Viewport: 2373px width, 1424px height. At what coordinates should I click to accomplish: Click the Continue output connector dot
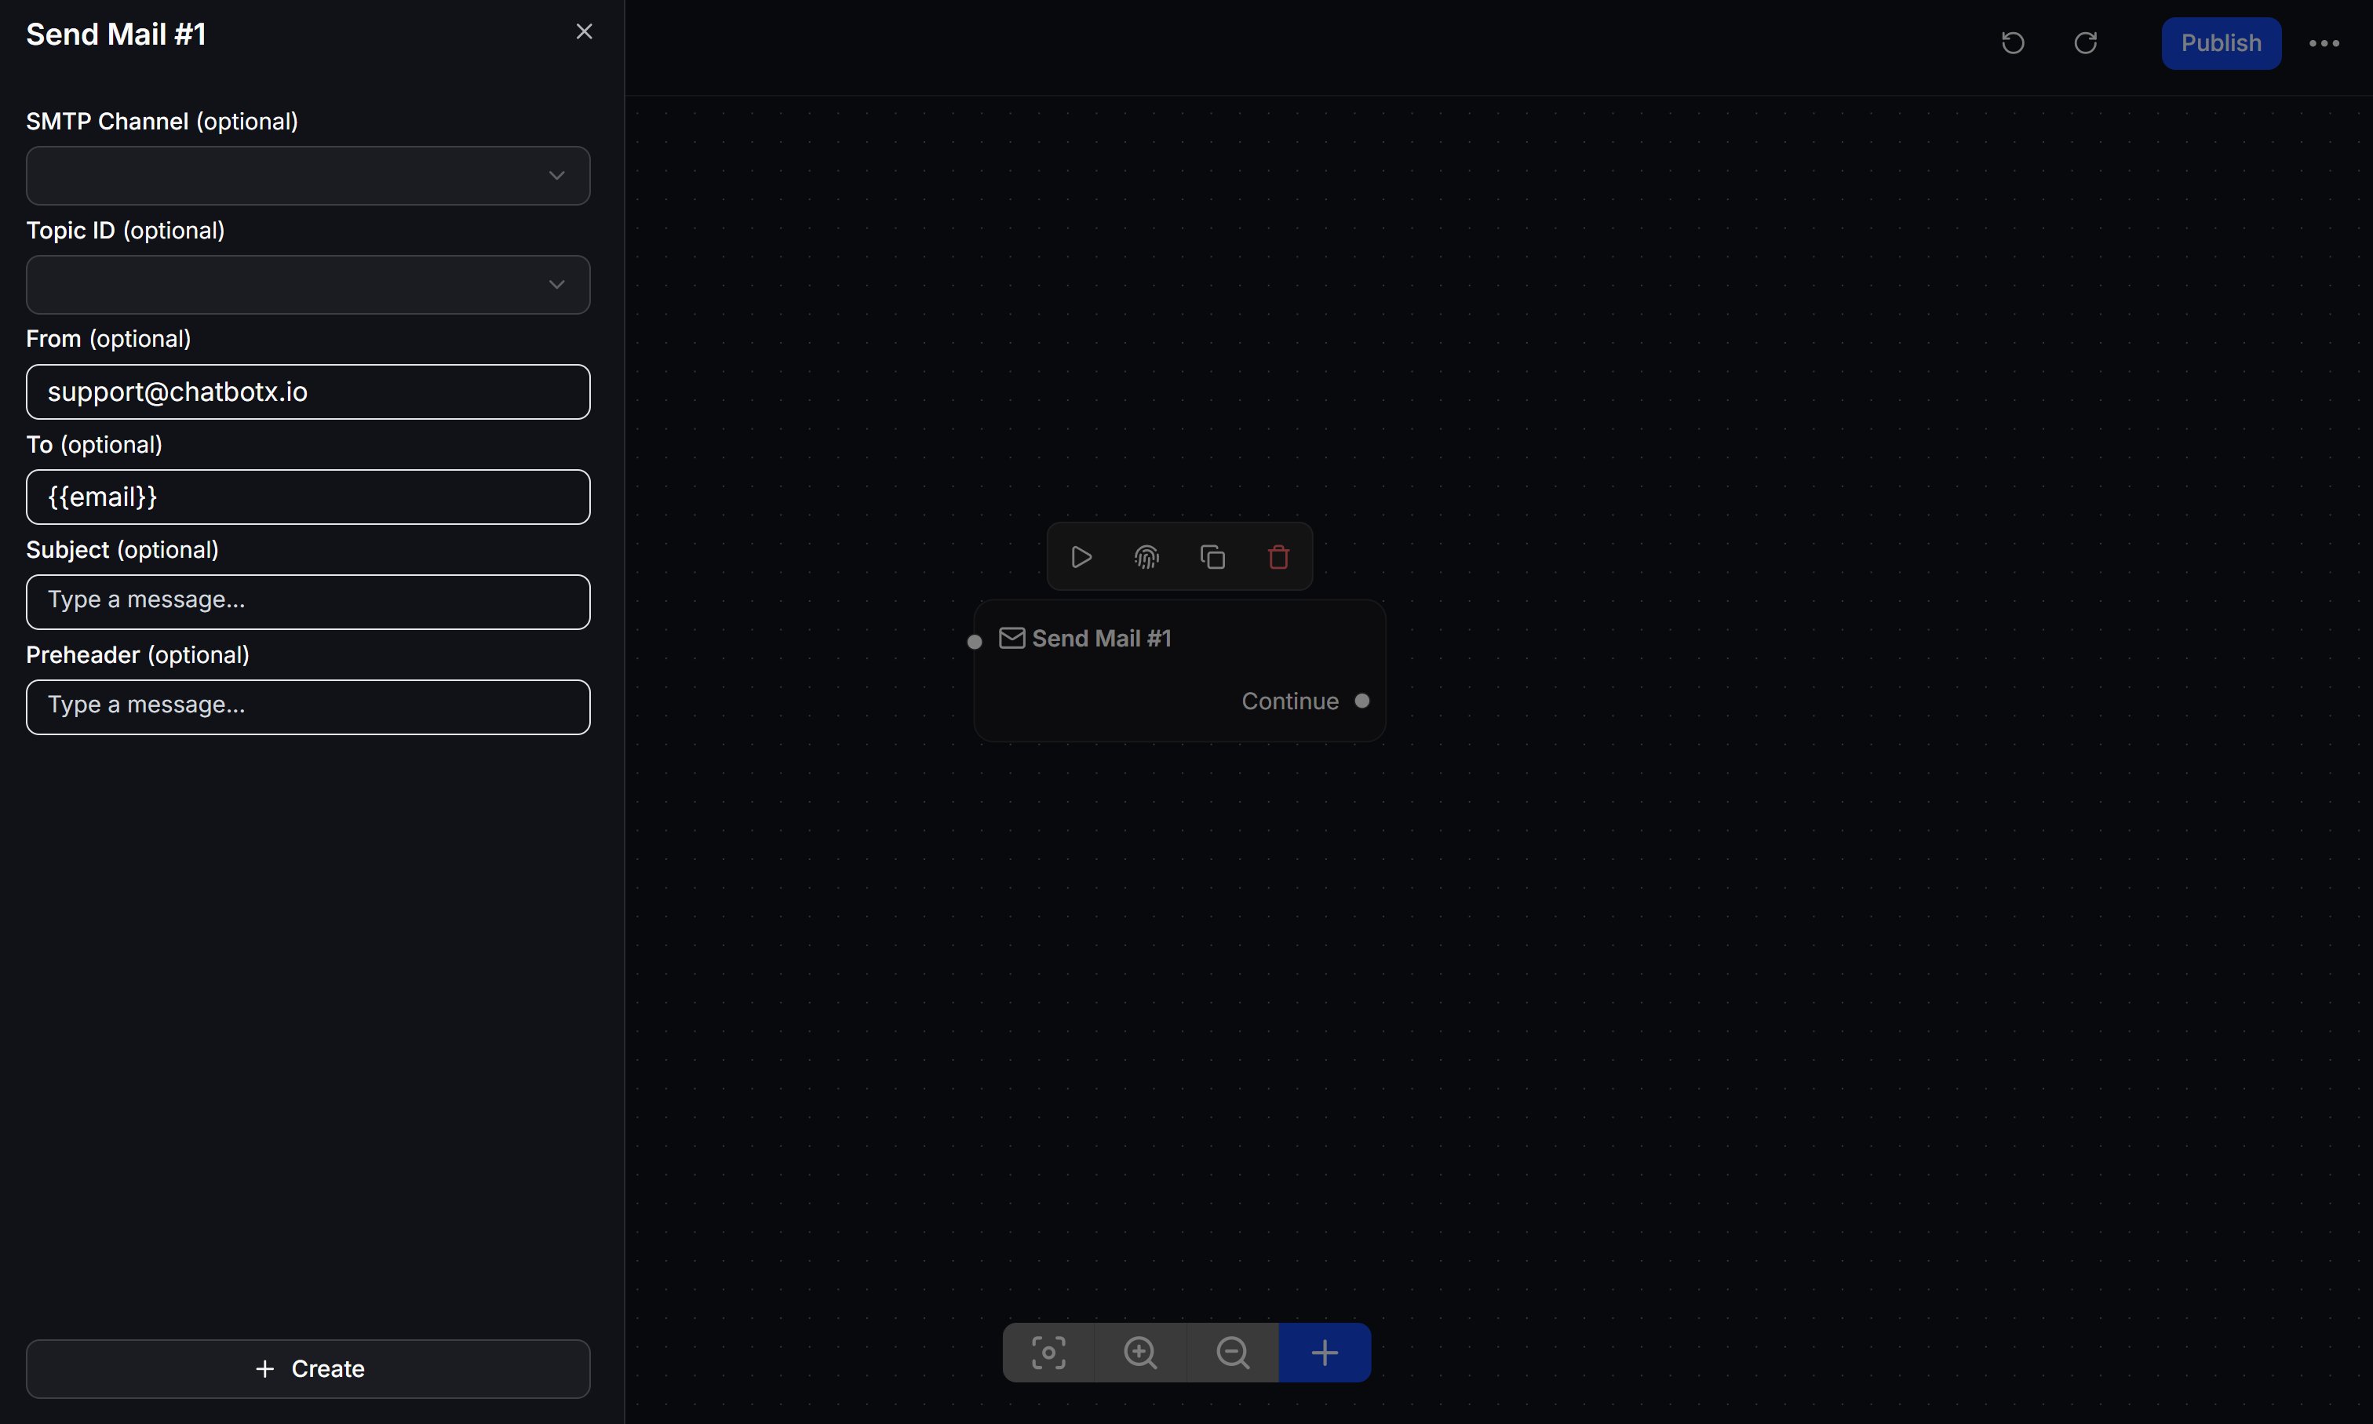(1361, 701)
